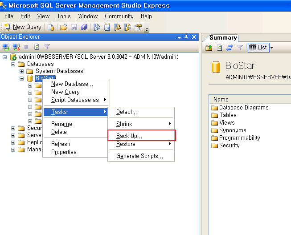Collapse the BioStar database node
Screen dimensions: 291x235
(22, 78)
